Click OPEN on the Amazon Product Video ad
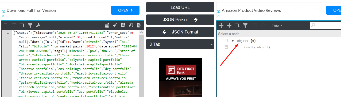The height and width of the screenshot is (97, 341). [334, 10]
